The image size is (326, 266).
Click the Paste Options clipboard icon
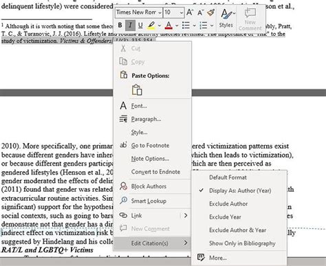[124, 75]
